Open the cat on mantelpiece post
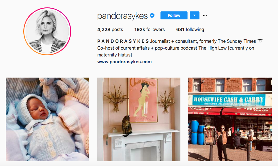Screen dimensions: 278x166 pyautogui.click(x=139, y=119)
